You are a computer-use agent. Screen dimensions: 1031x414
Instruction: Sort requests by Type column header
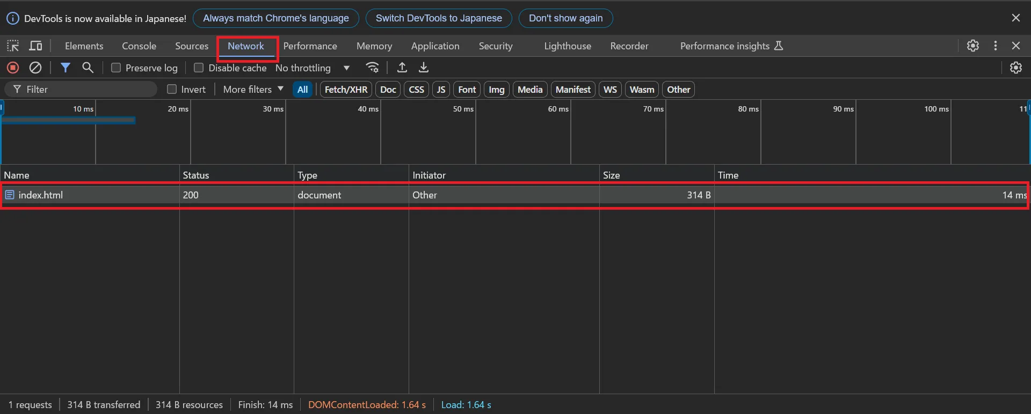(x=352, y=175)
